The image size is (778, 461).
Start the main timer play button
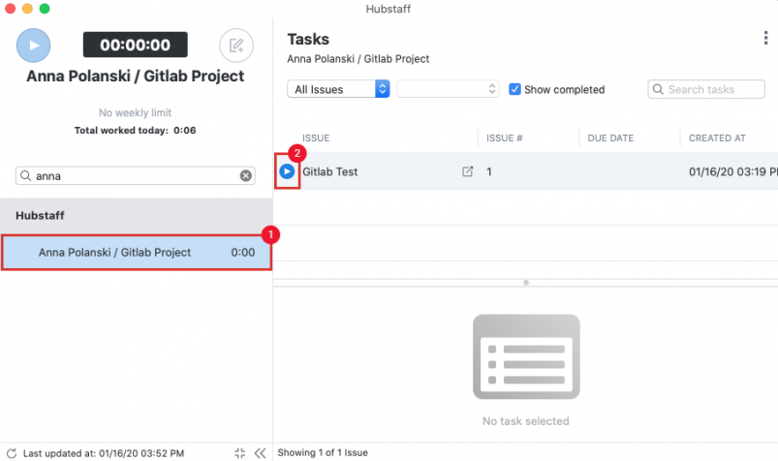pyautogui.click(x=34, y=45)
